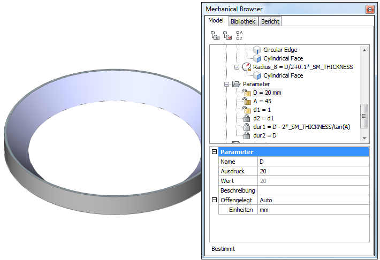Click the Circular Edge cube icon
Image resolution: width=380 pixels, height=260 pixels.
tap(257, 50)
